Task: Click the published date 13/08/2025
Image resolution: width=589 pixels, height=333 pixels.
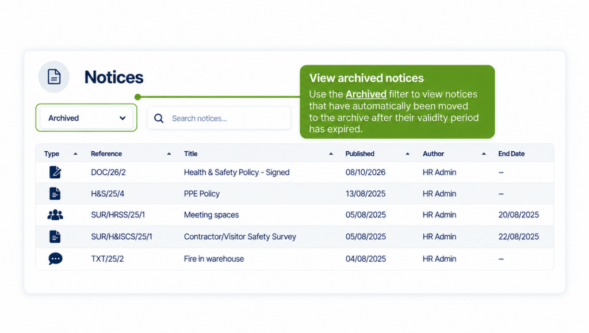Action: click(365, 194)
